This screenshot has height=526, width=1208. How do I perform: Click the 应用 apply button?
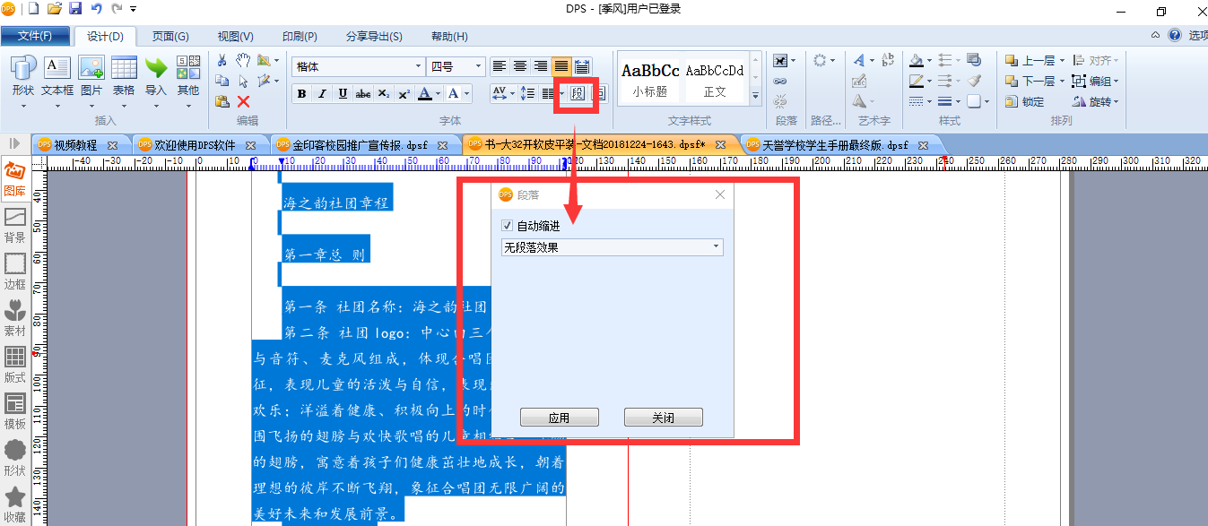[x=560, y=418]
